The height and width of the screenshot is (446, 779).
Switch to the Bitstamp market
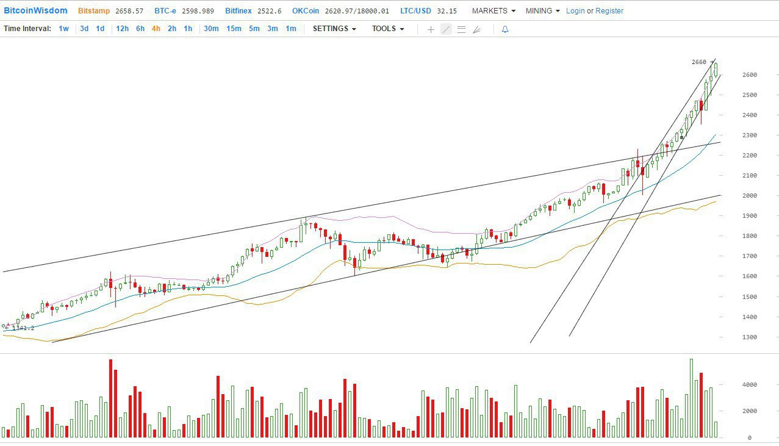[94, 11]
